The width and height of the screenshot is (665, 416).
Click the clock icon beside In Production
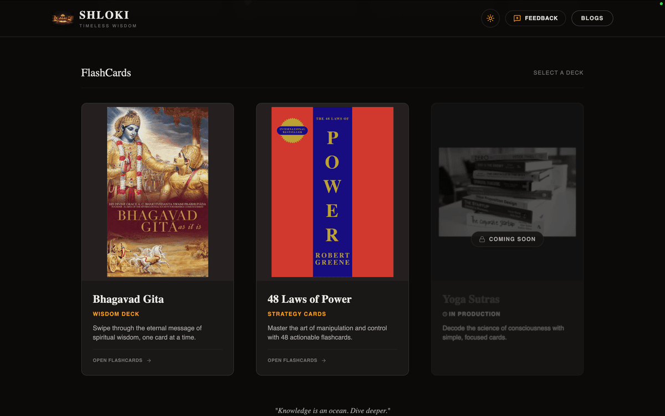445,314
